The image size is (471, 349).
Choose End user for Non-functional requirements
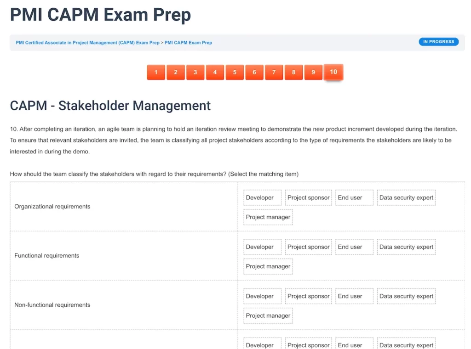pyautogui.click(x=354, y=296)
